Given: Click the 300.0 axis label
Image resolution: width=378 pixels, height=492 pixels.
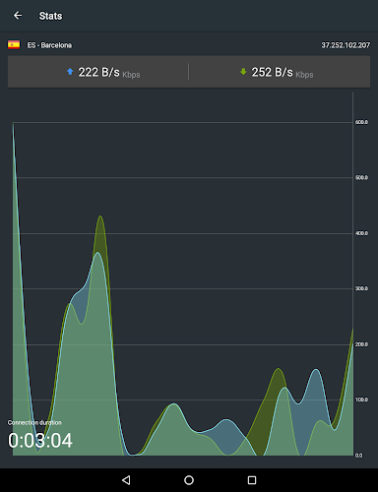Looking at the screenshot, I should click(x=361, y=288).
